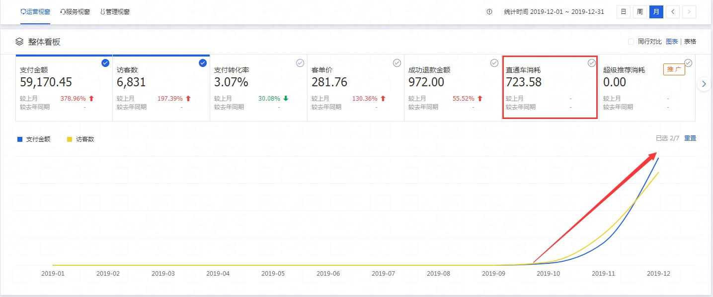Select the 运营视窗 tab

click(35, 11)
